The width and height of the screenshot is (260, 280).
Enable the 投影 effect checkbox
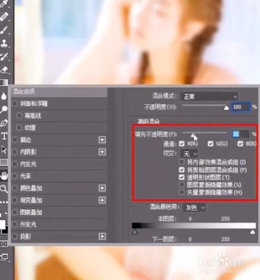[x=15, y=237]
